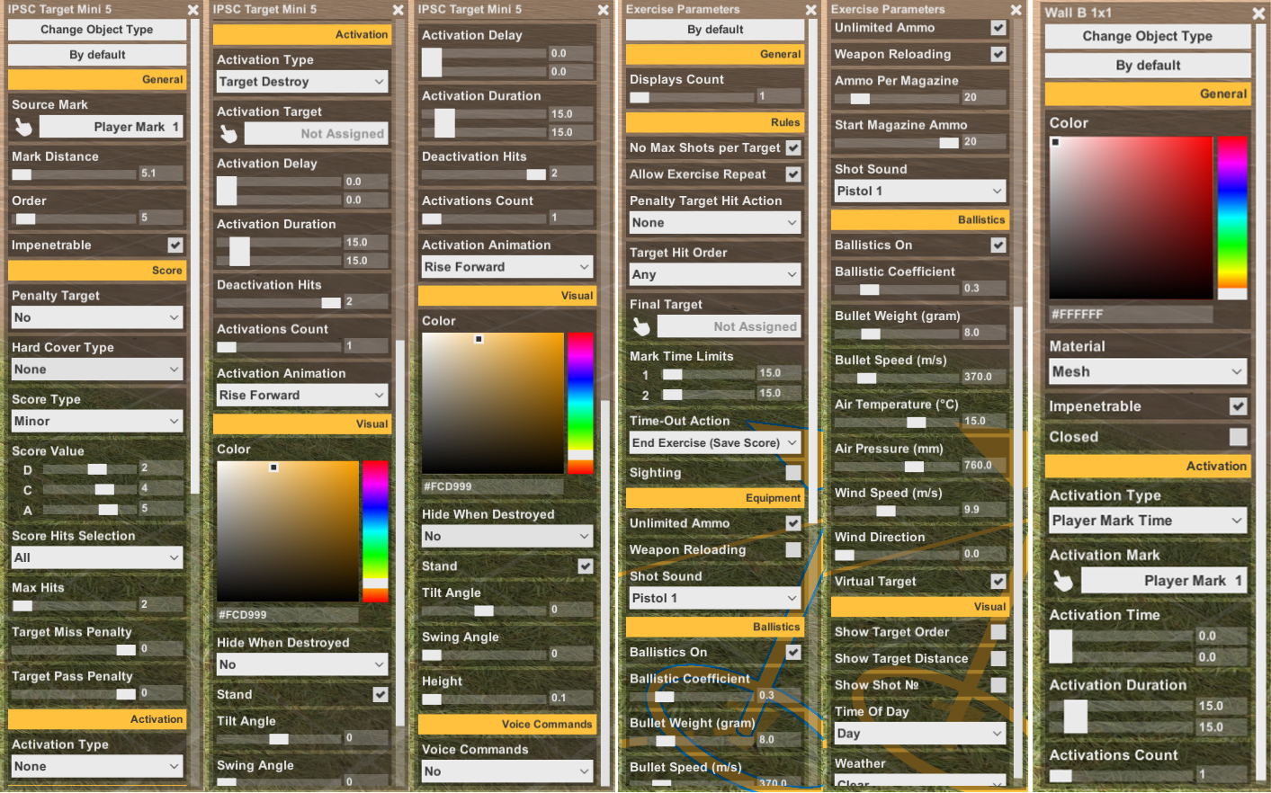Click the hand icon next to Activation Mark
This screenshot has width=1271, height=793.
[1063, 580]
